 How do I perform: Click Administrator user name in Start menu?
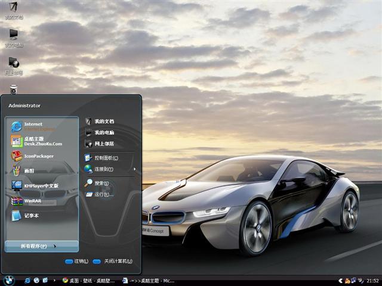click(x=24, y=105)
